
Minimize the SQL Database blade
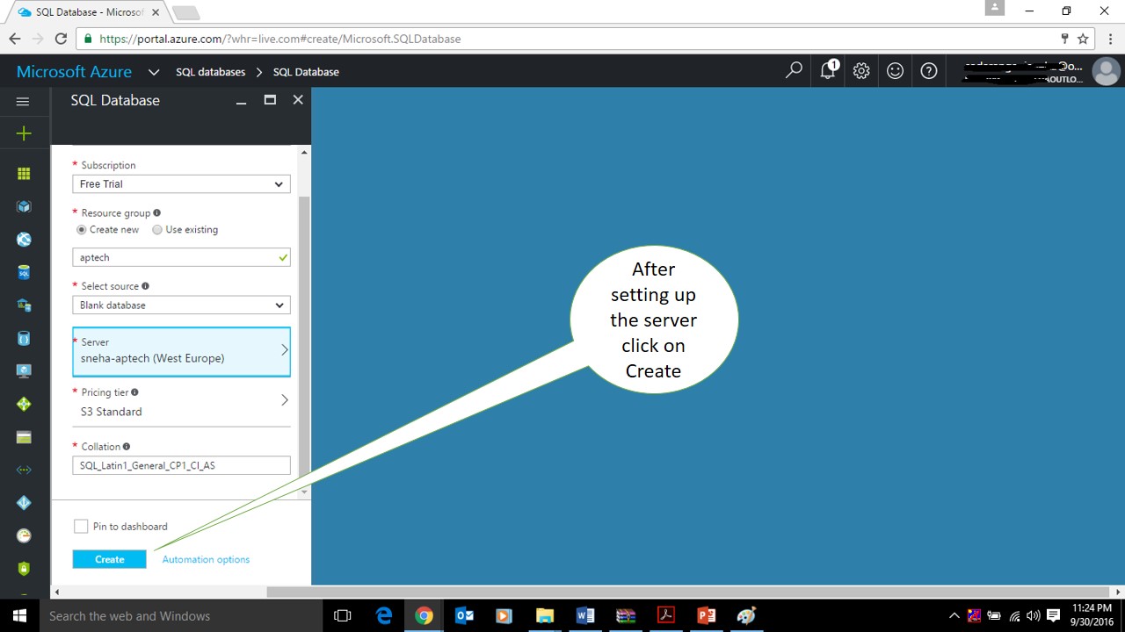pos(241,102)
